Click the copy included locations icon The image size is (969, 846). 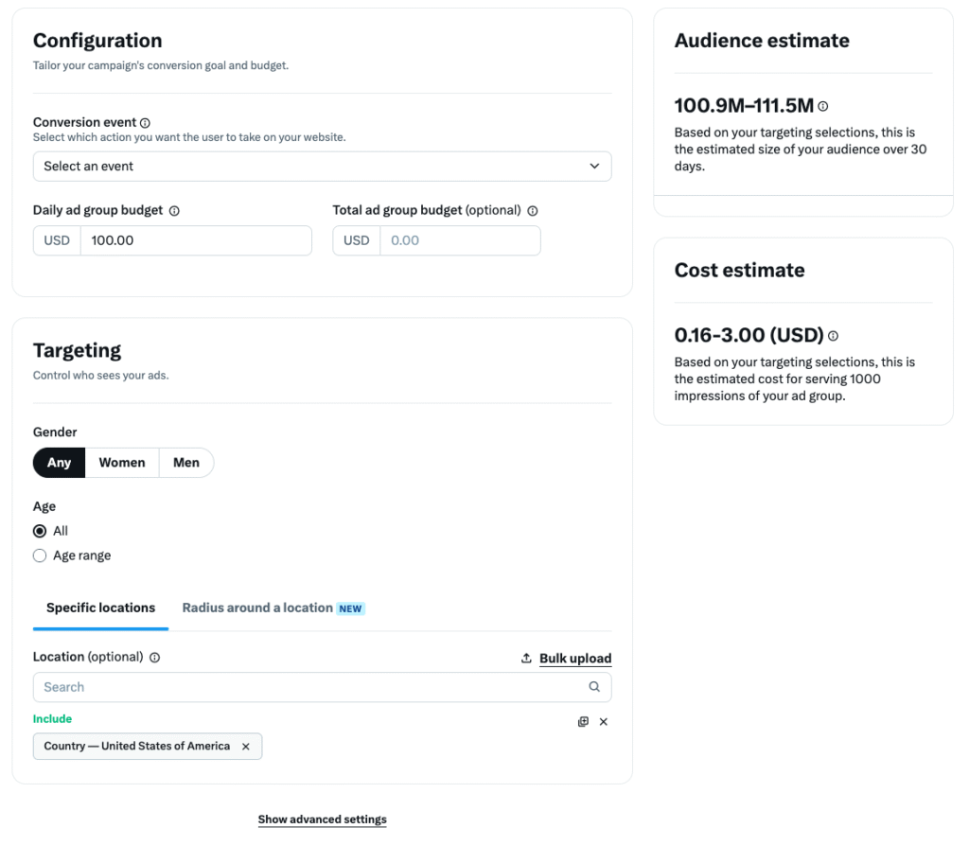(x=583, y=722)
